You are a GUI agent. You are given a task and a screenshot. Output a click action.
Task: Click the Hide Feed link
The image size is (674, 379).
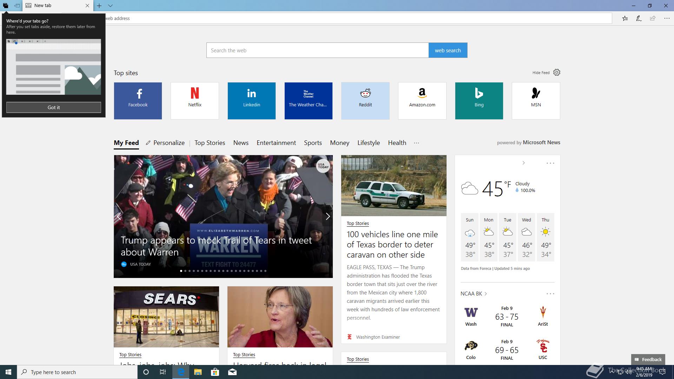pos(541,73)
